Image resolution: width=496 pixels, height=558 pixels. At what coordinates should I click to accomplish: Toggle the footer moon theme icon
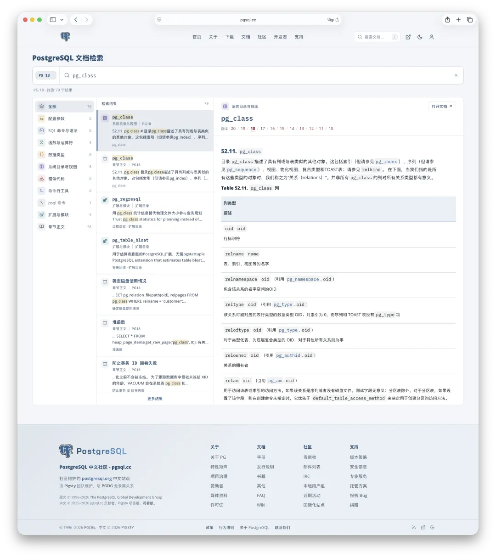pyautogui.click(x=432, y=527)
